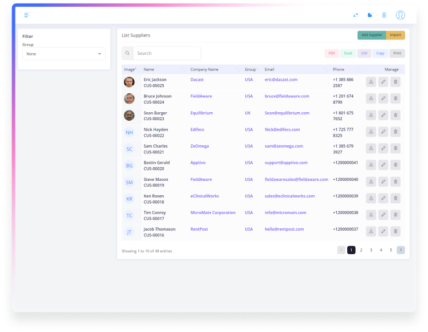
Task: Edit supplier Sean Barger
Action: [383, 115]
